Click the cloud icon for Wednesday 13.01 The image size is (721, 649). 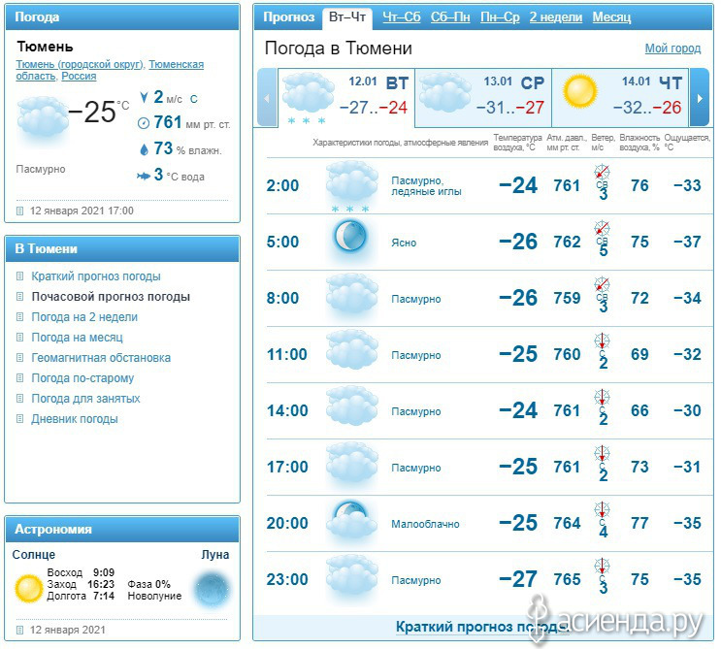(445, 92)
